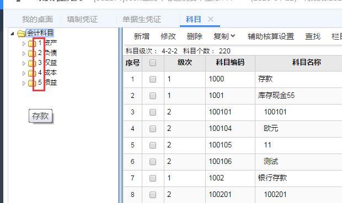Select the 权益 tree item

point(51,63)
